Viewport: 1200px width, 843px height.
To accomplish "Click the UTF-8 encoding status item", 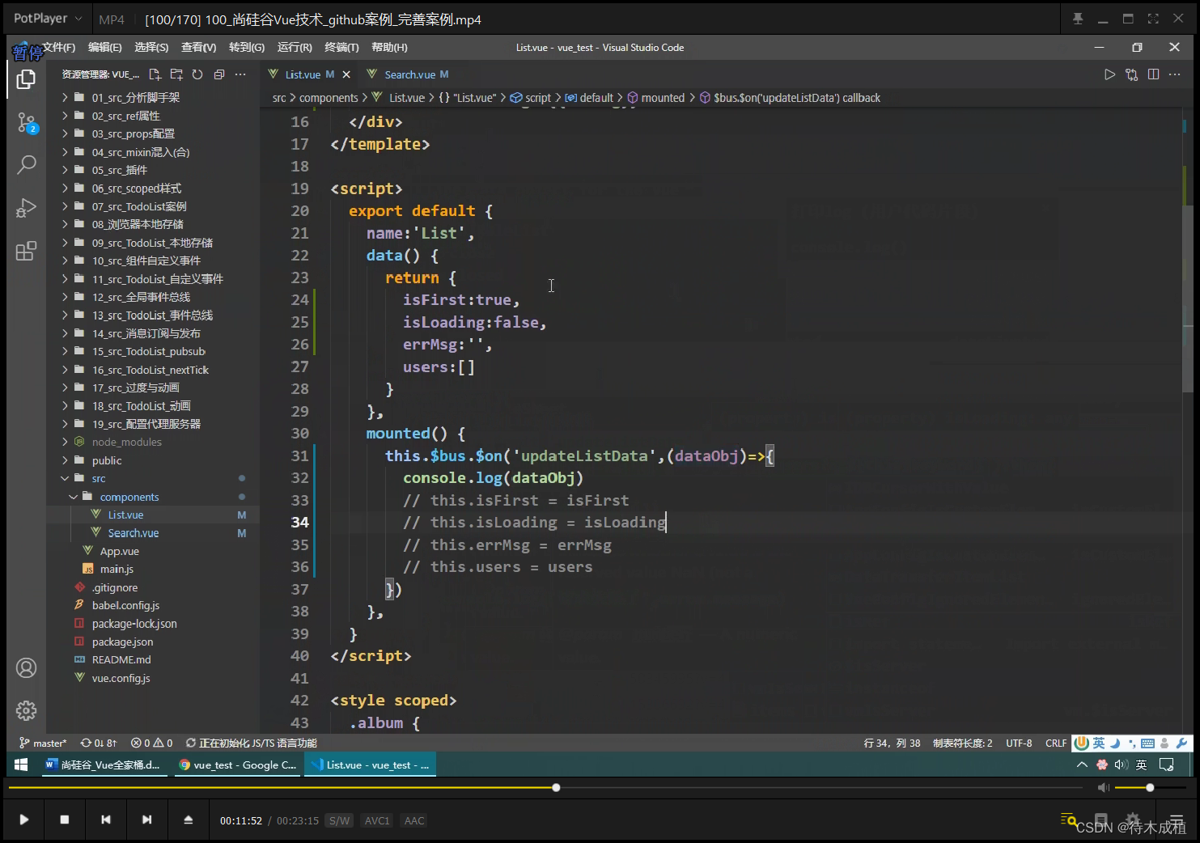I will (x=1019, y=743).
